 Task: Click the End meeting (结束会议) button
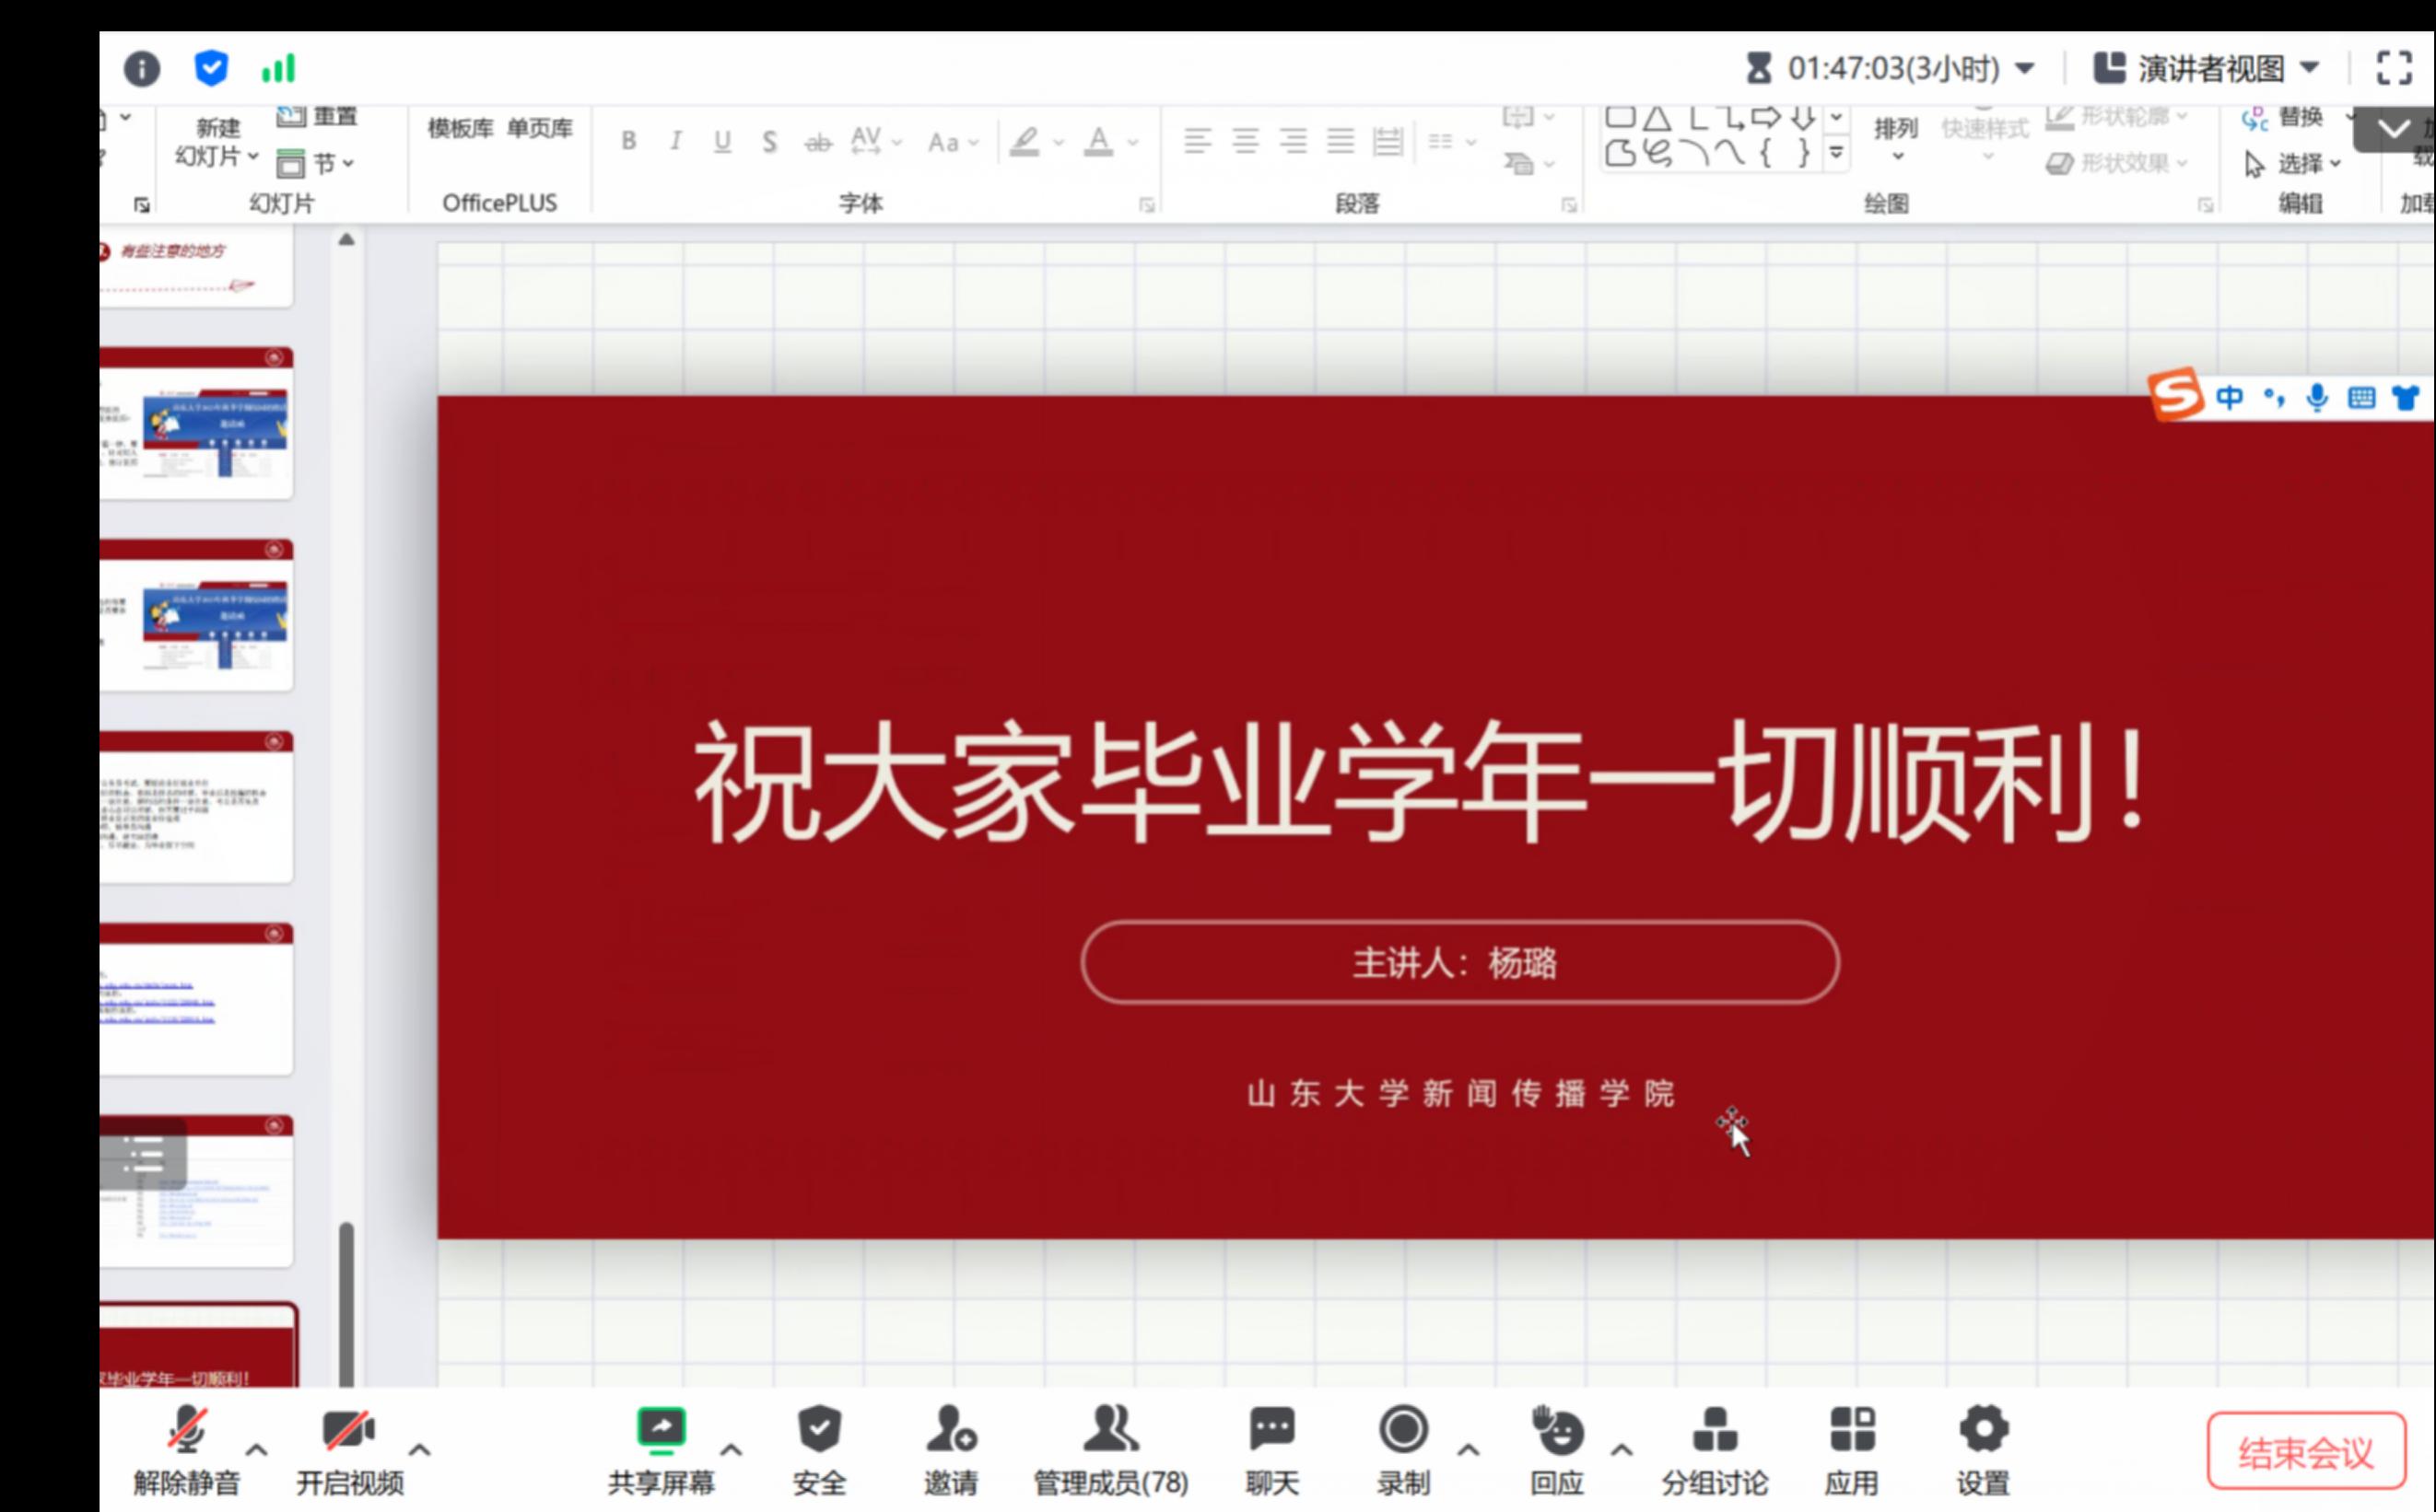click(x=2305, y=1452)
